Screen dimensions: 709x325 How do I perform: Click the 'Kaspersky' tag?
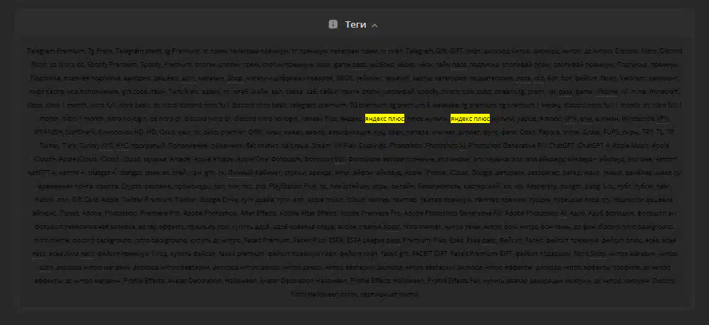[540, 187]
